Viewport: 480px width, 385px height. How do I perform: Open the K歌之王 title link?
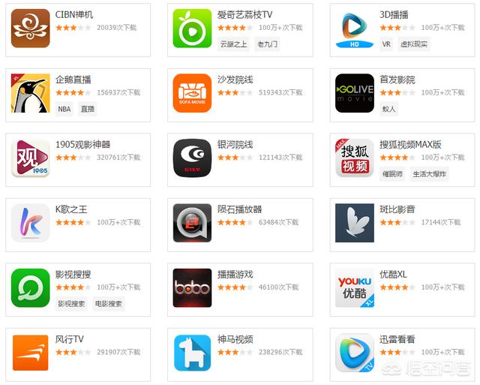pos(71,209)
